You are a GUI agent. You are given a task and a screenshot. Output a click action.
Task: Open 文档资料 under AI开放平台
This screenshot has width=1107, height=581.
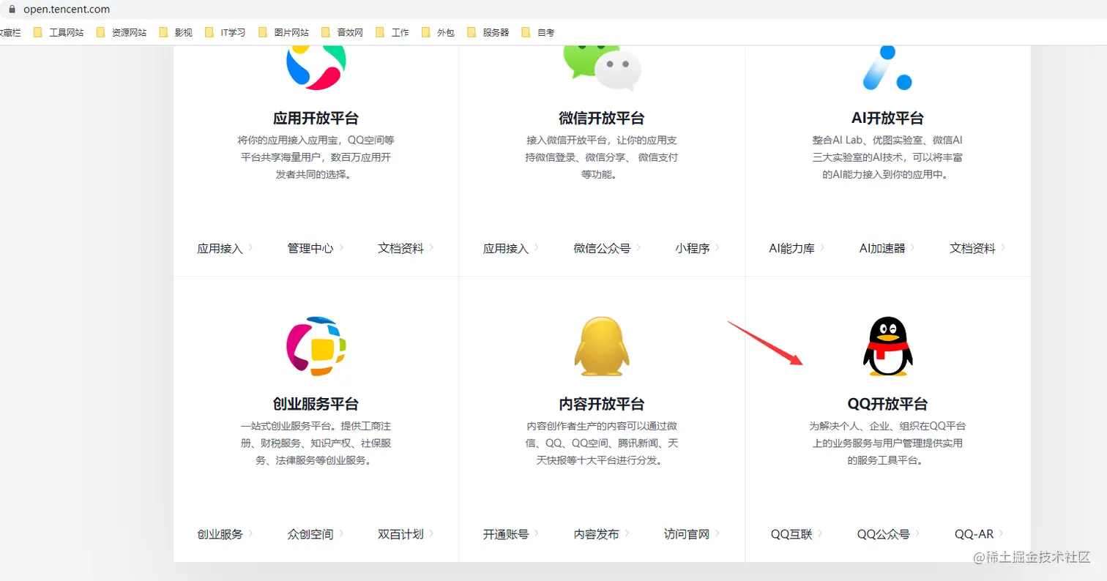coord(977,248)
